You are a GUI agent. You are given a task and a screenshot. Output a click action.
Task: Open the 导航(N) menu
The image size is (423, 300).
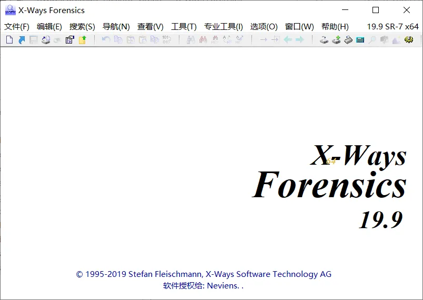pos(116,27)
